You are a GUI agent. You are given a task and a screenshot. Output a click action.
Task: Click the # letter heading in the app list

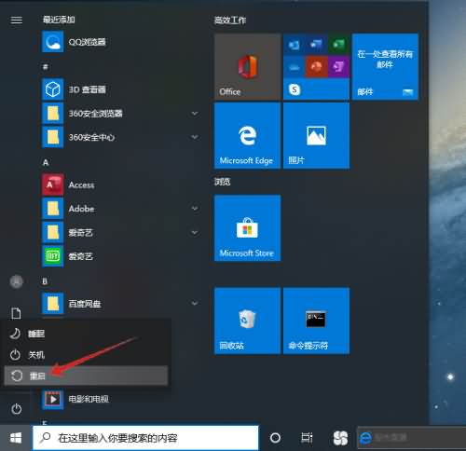pyautogui.click(x=46, y=67)
